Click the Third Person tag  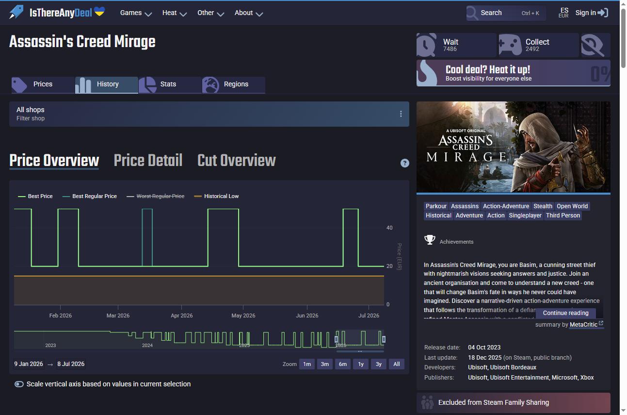(x=563, y=216)
